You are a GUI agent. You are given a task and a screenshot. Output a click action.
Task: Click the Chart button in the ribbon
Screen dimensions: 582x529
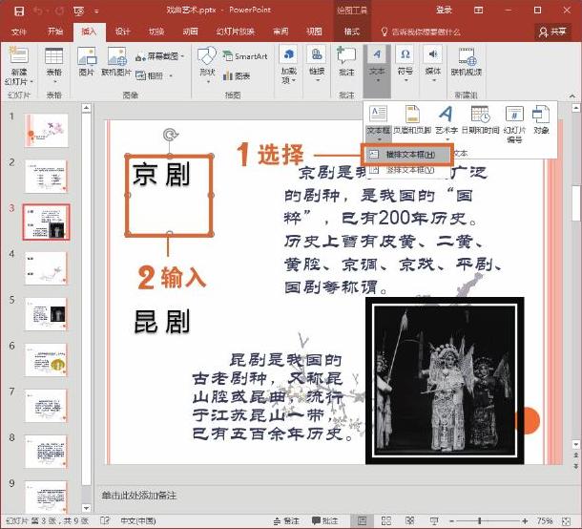pos(237,76)
